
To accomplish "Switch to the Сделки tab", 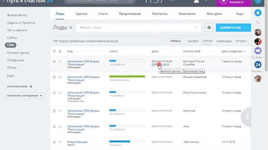I will (x=81, y=14).
